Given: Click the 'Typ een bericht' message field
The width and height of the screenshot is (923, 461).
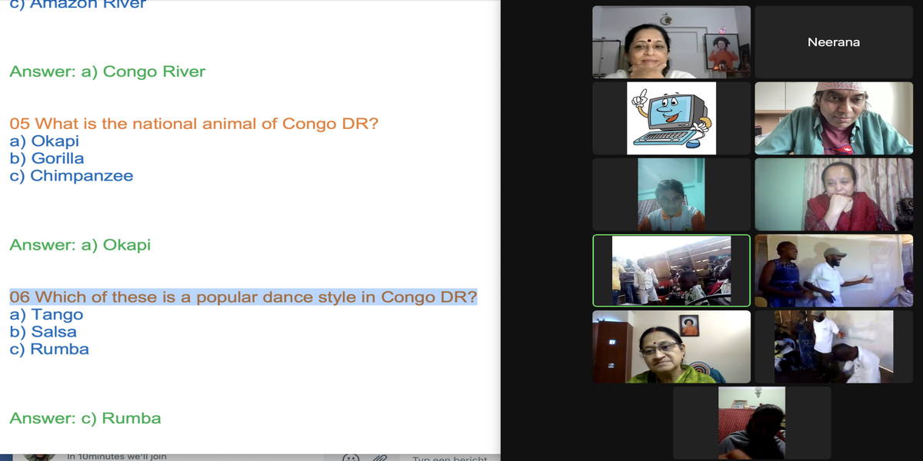Looking at the screenshot, I should pyautogui.click(x=449, y=459).
